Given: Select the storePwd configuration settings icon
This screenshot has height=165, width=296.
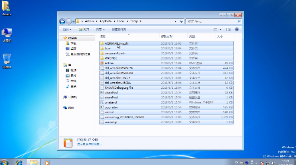Looking at the screenshot, I should click(102, 98).
